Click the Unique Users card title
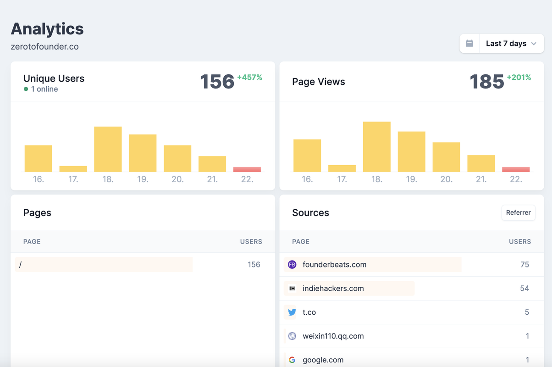Viewport: 552px width, 367px height. click(54, 78)
